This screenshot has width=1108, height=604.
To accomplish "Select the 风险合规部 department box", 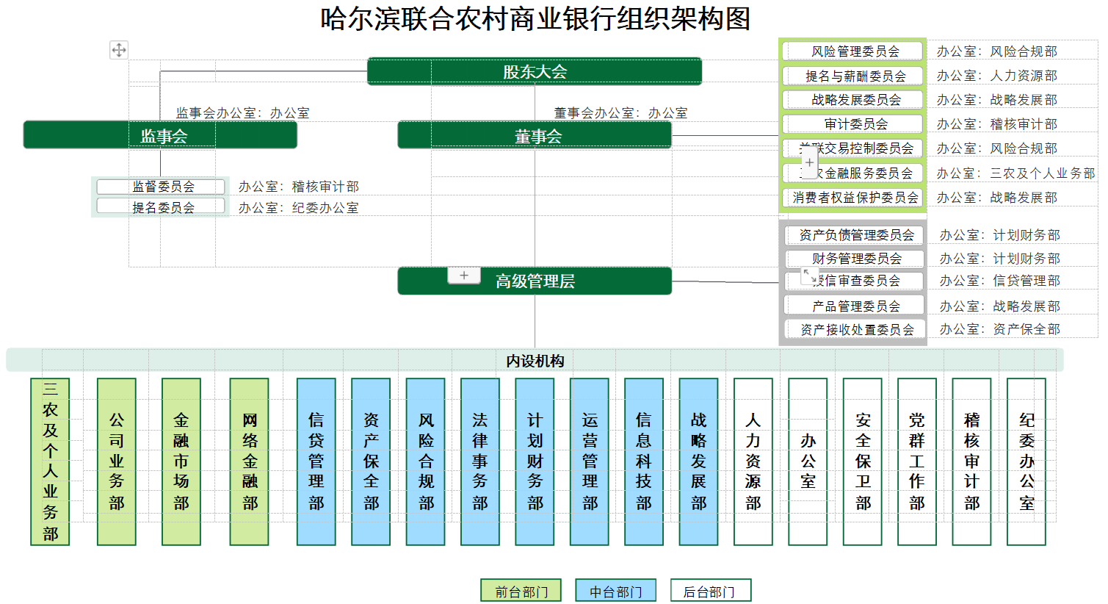I will click(x=426, y=461).
